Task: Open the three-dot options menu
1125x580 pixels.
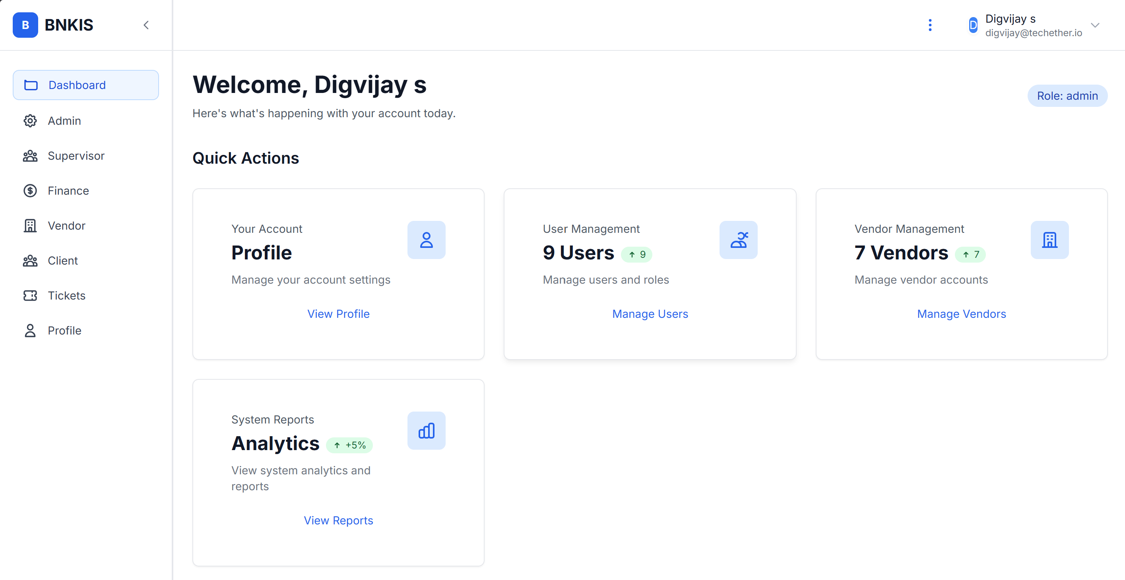Action: pos(930,25)
